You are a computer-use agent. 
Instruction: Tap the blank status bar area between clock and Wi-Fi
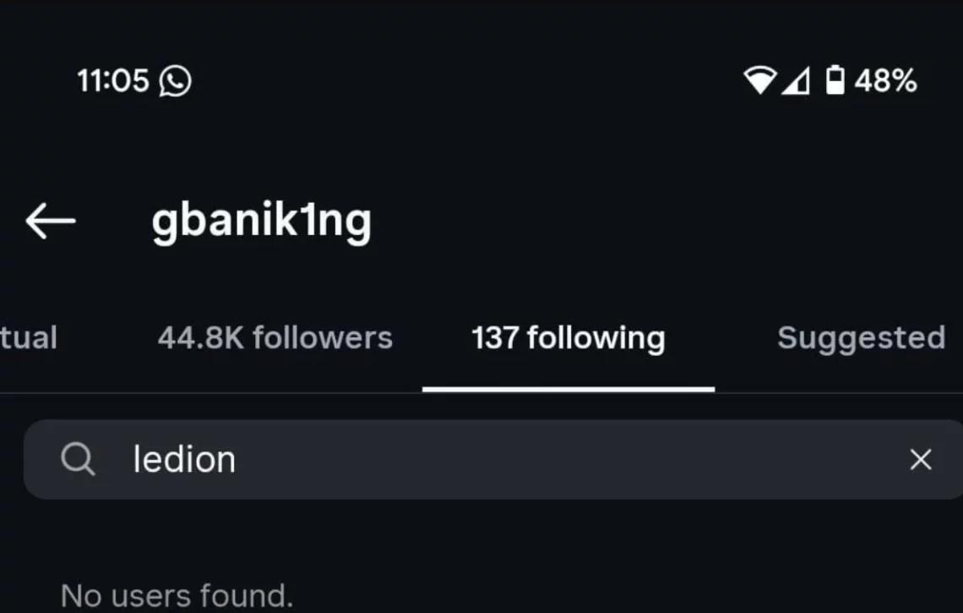click(x=465, y=81)
